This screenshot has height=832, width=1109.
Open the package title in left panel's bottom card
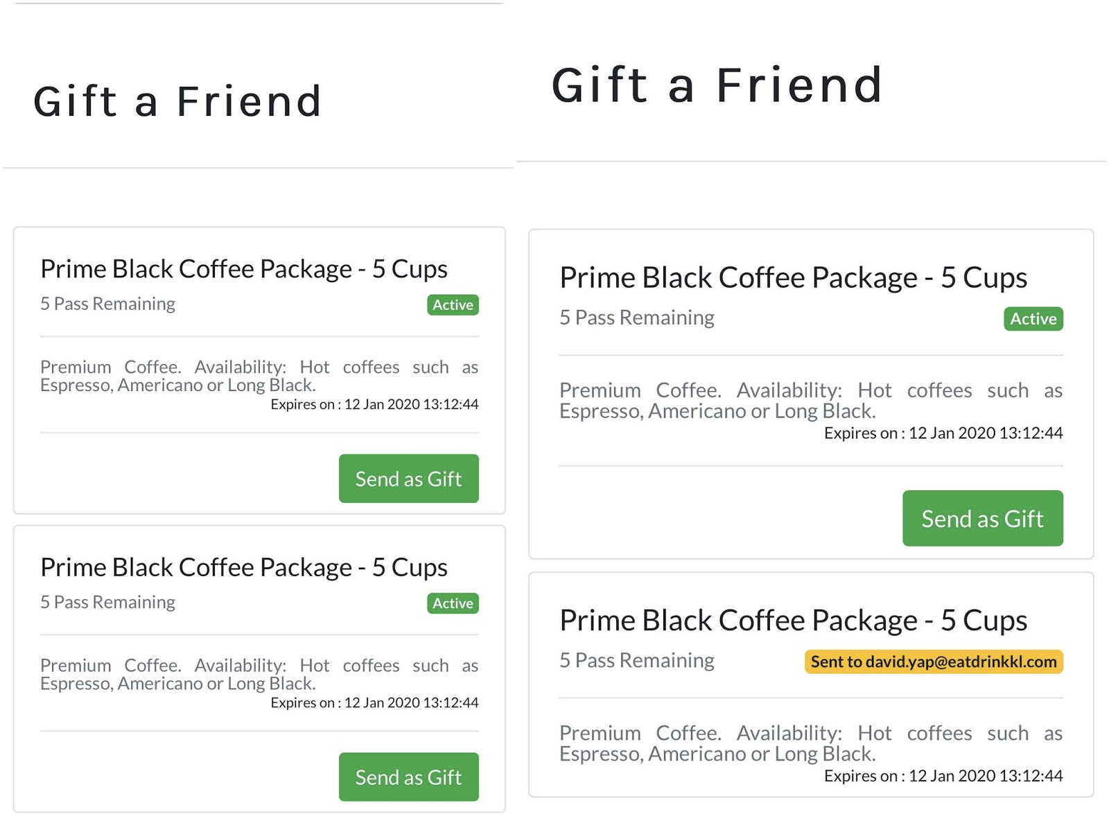tap(244, 567)
